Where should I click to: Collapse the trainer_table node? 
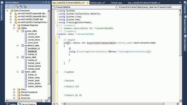tap(18, 72)
